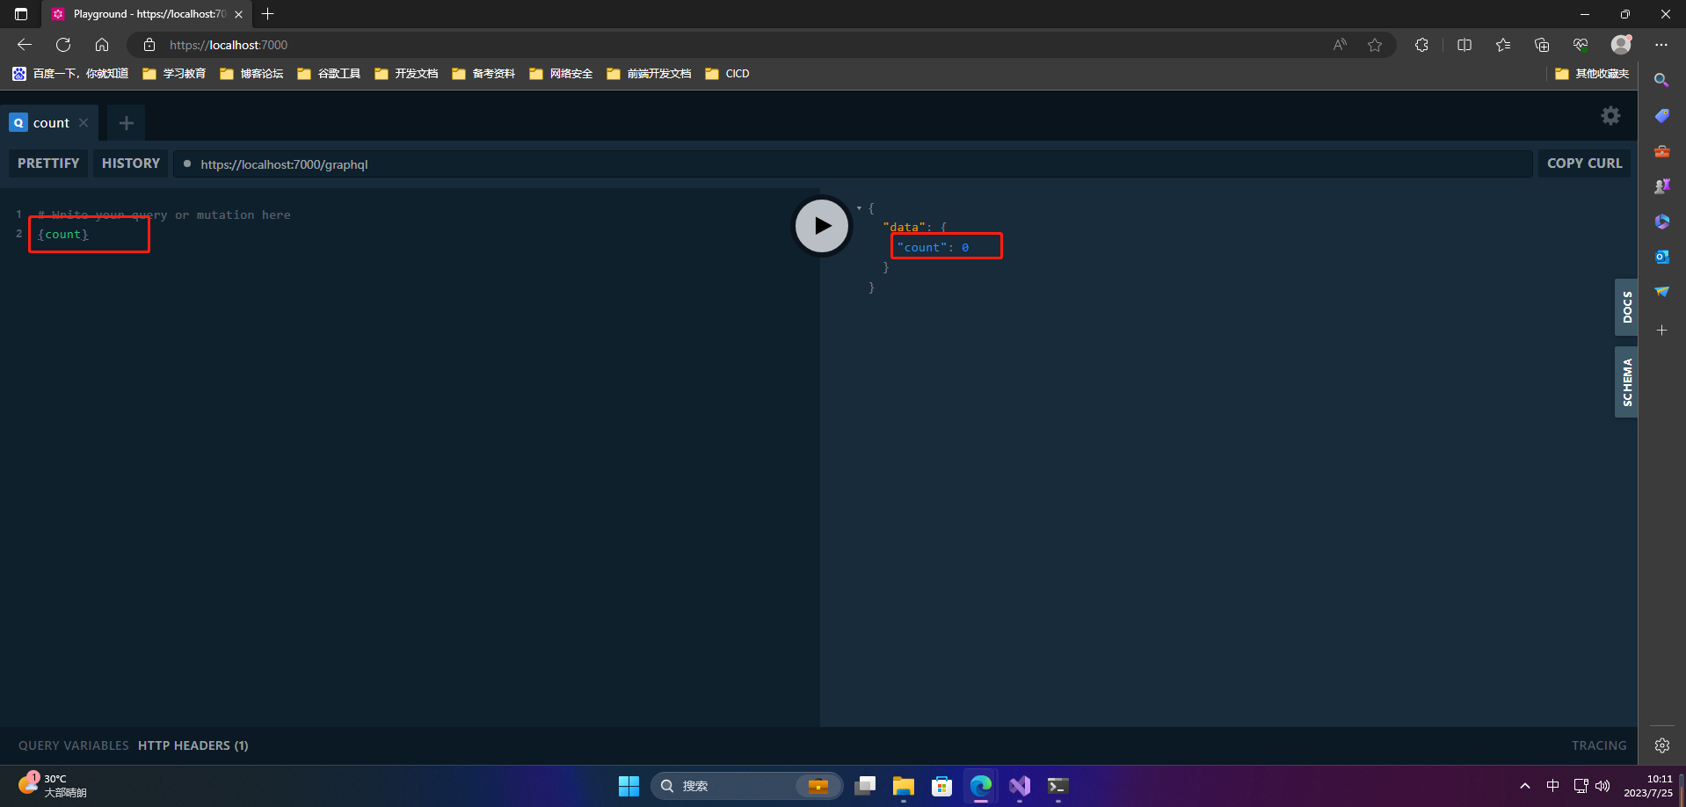Run the query with the play button

click(821, 226)
